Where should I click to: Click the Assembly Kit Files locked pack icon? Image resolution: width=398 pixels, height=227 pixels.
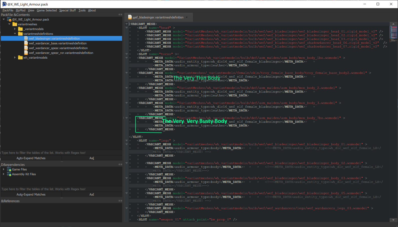pos(9,174)
